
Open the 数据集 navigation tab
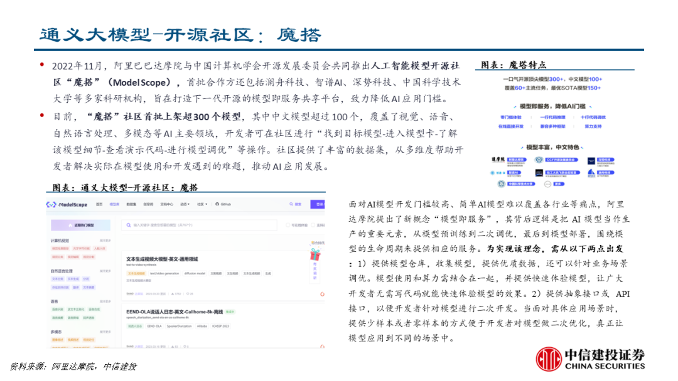[131, 204]
